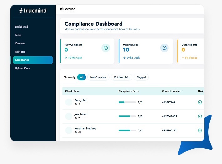Open the Fully Compliant summary card title
This screenshot has height=164, width=222.
73,45
